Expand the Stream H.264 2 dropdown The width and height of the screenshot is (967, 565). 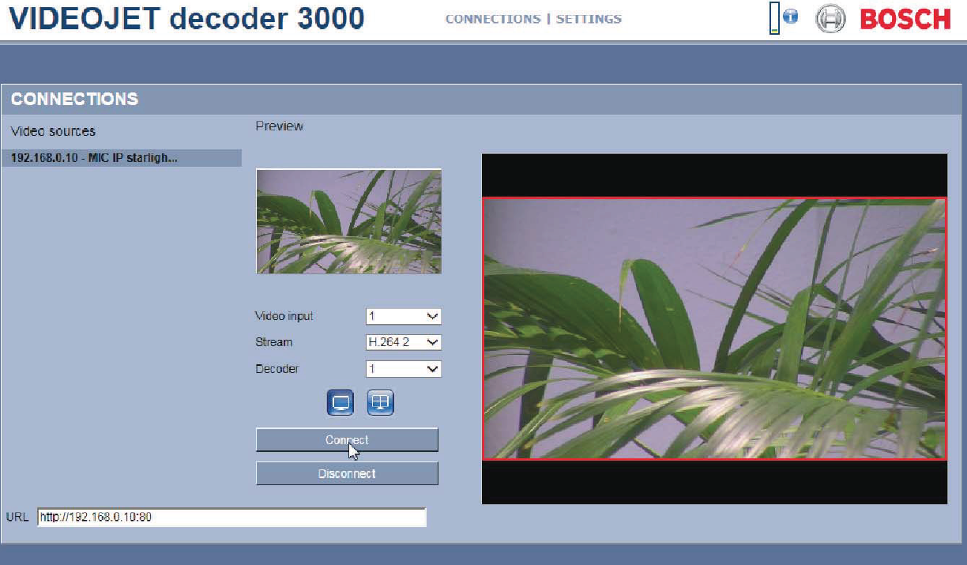(404, 342)
